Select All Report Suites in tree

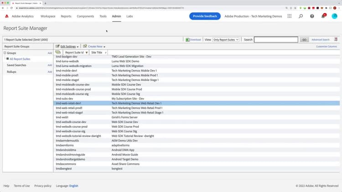click(x=20, y=59)
